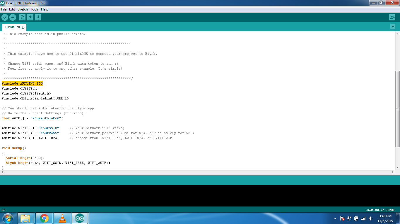Open the Help menu

(45, 9)
